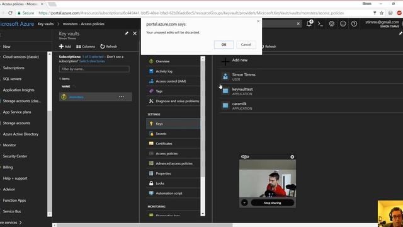Send feedback with the smiley icon
Viewport: 403px width, 227px height.
tap(343, 24)
